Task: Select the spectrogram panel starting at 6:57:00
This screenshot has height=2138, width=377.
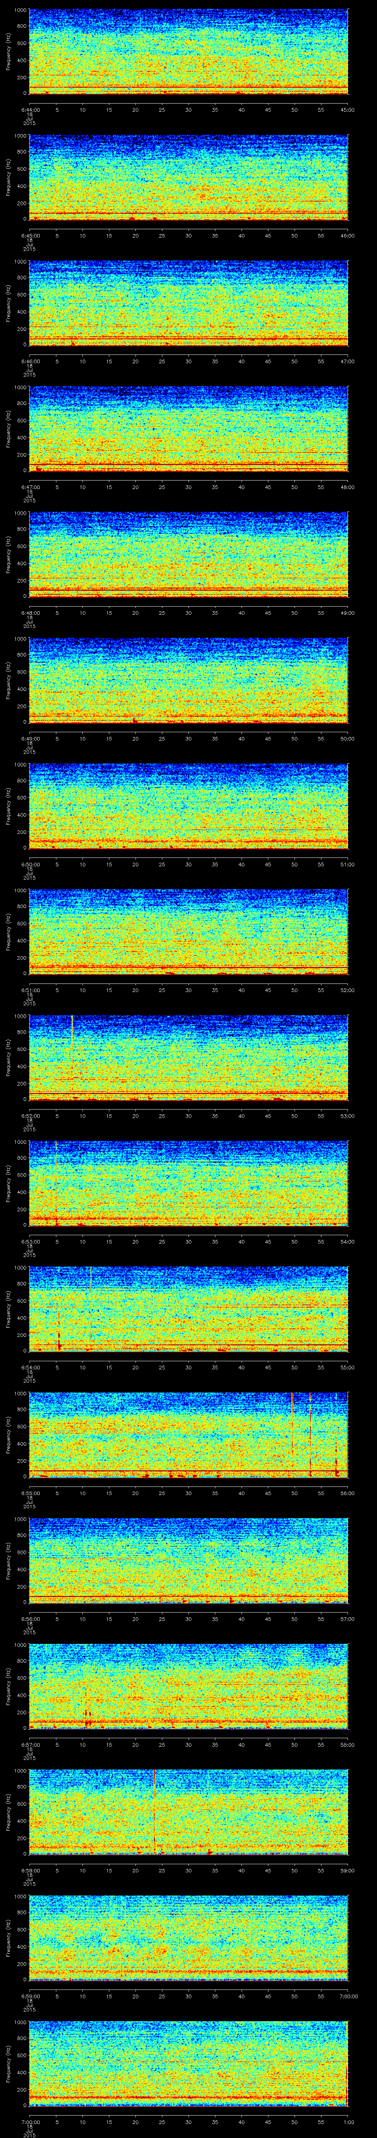Action: 189,1687
